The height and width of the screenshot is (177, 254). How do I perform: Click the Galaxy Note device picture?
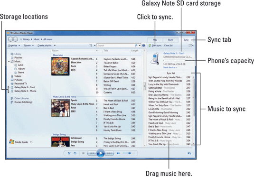154,58
